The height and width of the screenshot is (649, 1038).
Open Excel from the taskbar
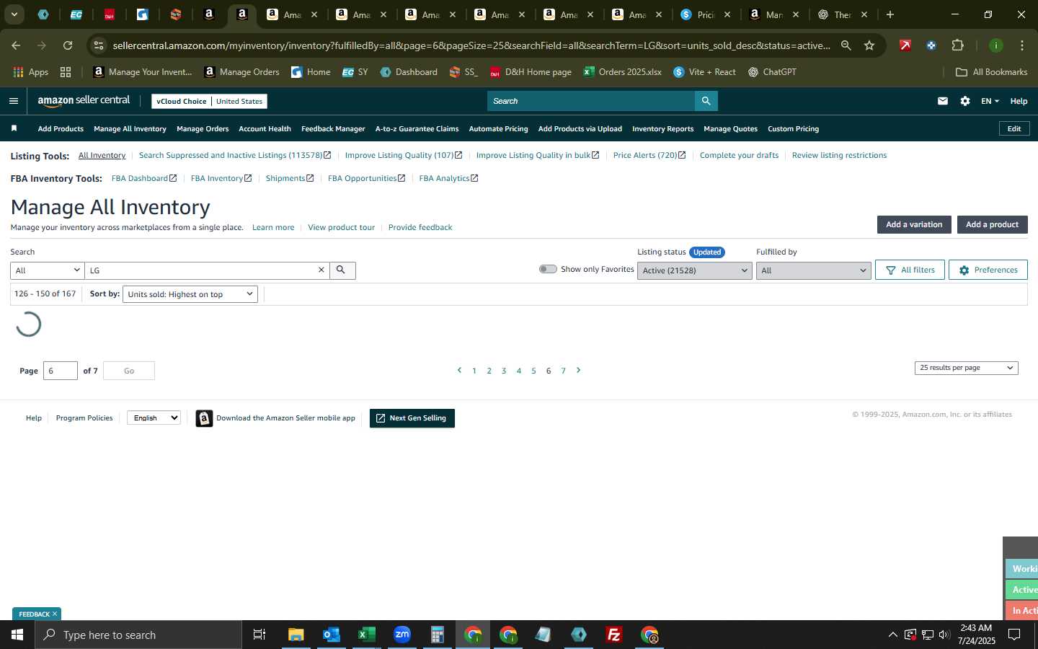[367, 635]
